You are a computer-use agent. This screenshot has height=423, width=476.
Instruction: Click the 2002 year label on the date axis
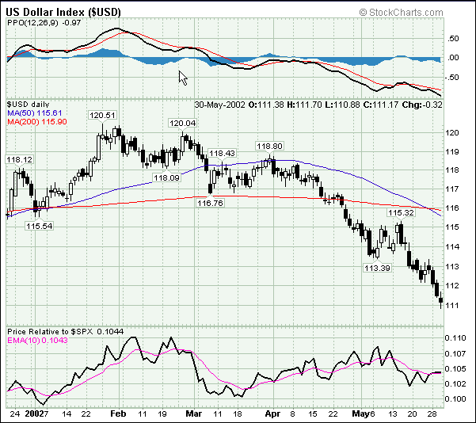click(x=34, y=413)
